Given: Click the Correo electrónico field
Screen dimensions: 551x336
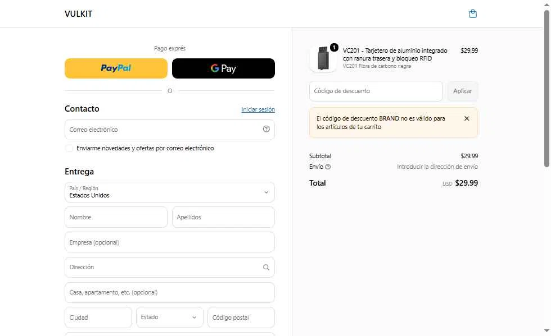Looking at the screenshot, I should point(170,130).
